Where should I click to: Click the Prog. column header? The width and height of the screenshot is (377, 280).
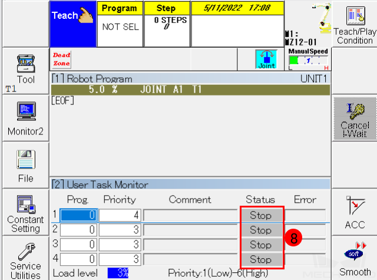(x=78, y=199)
